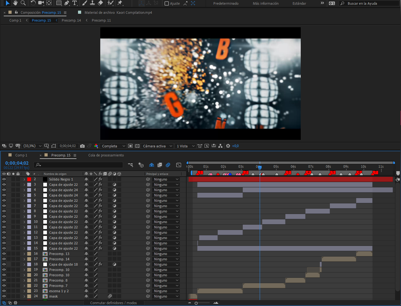Switch to the Comp 1 timeline tab
The height and width of the screenshot is (306, 401).
point(21,155)
